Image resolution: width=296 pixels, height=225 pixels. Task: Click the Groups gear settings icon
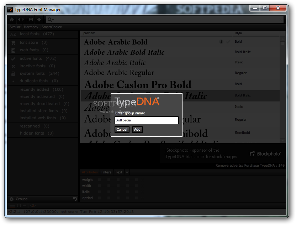[x=12, y=199]
